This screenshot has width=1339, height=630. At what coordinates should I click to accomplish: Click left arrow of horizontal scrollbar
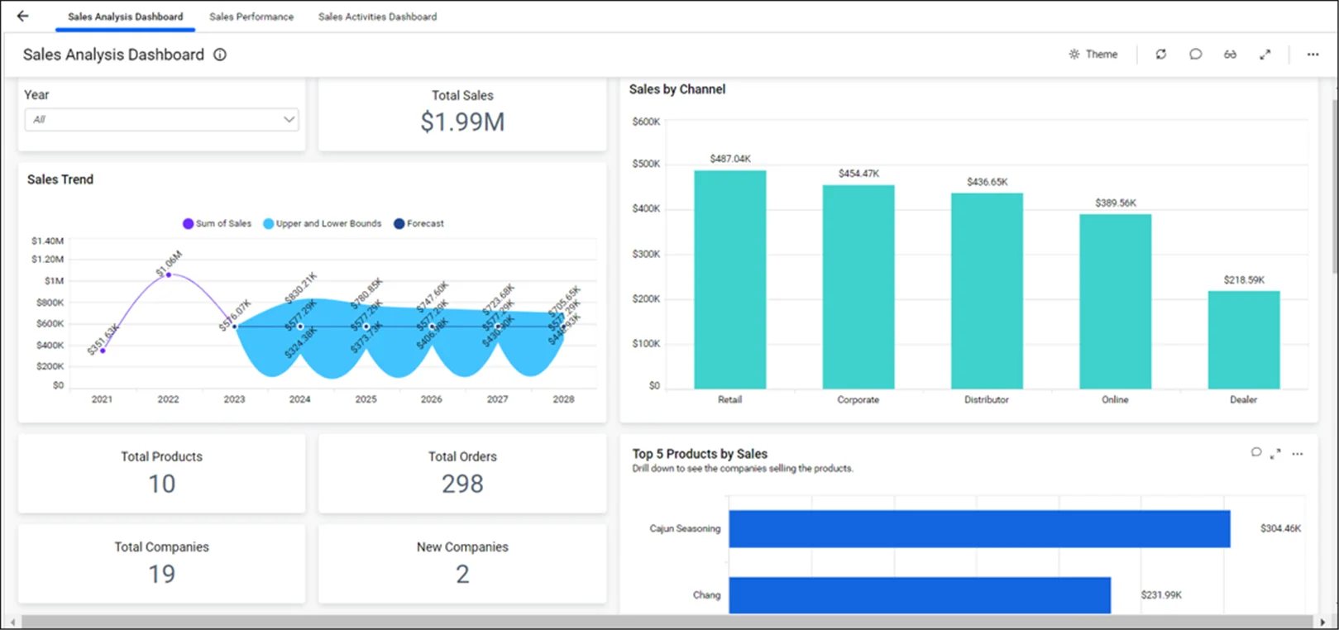(x=12, y=622)
